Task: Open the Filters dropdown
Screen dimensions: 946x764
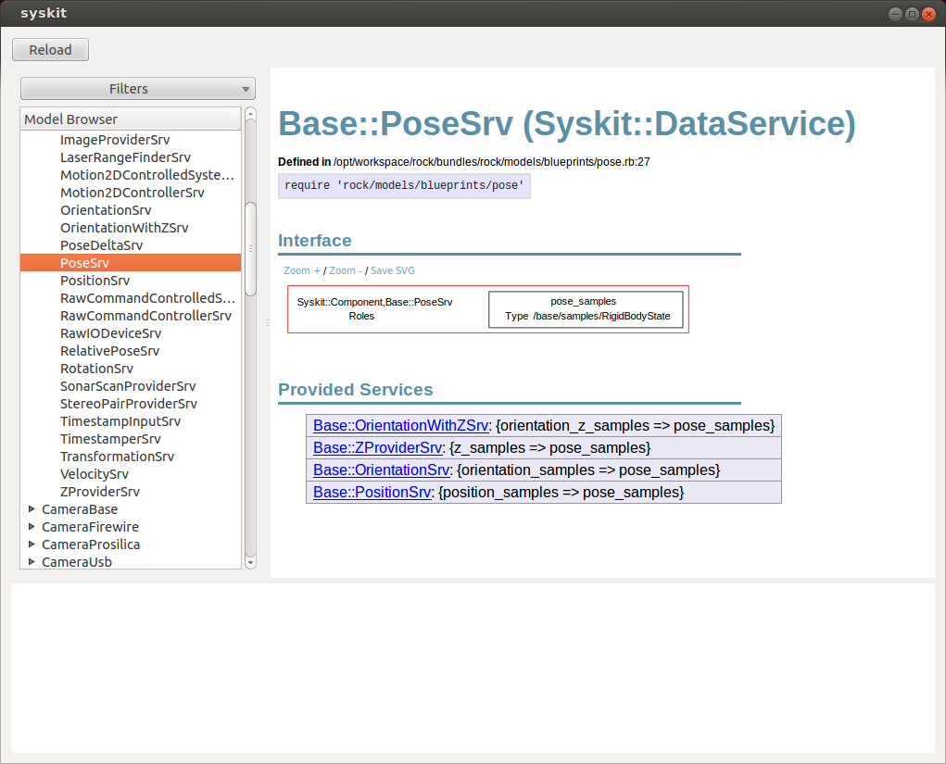Action: pyautogui.click(x=137, y=89)
